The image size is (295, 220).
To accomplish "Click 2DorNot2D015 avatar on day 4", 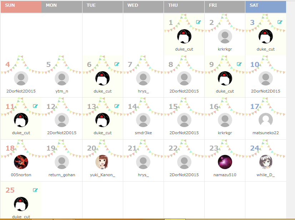I will click(21, 78).
